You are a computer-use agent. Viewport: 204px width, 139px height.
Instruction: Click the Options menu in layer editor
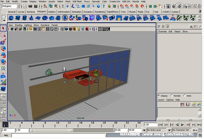pos(170,100)
